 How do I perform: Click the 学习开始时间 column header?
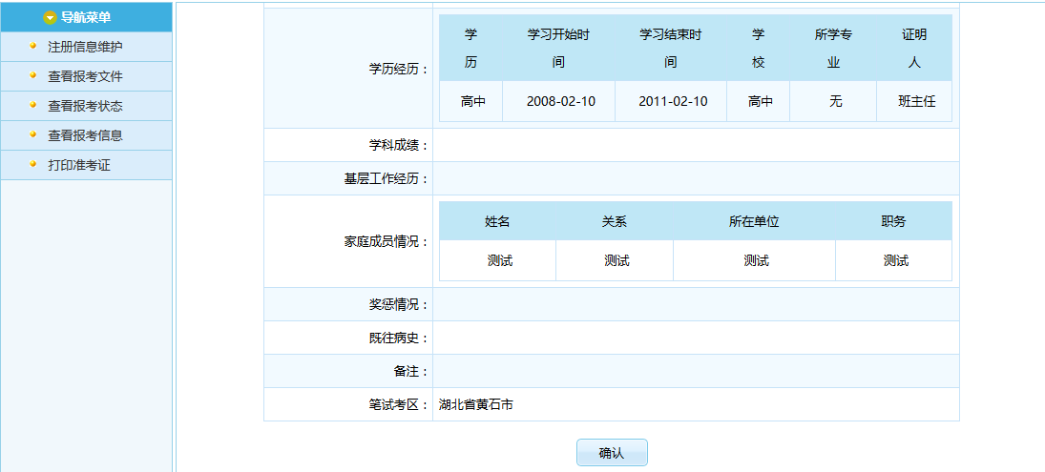tap(558, 48)
